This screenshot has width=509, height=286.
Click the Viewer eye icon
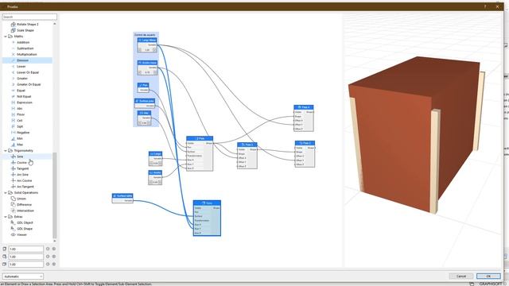(x=14, y=235)
